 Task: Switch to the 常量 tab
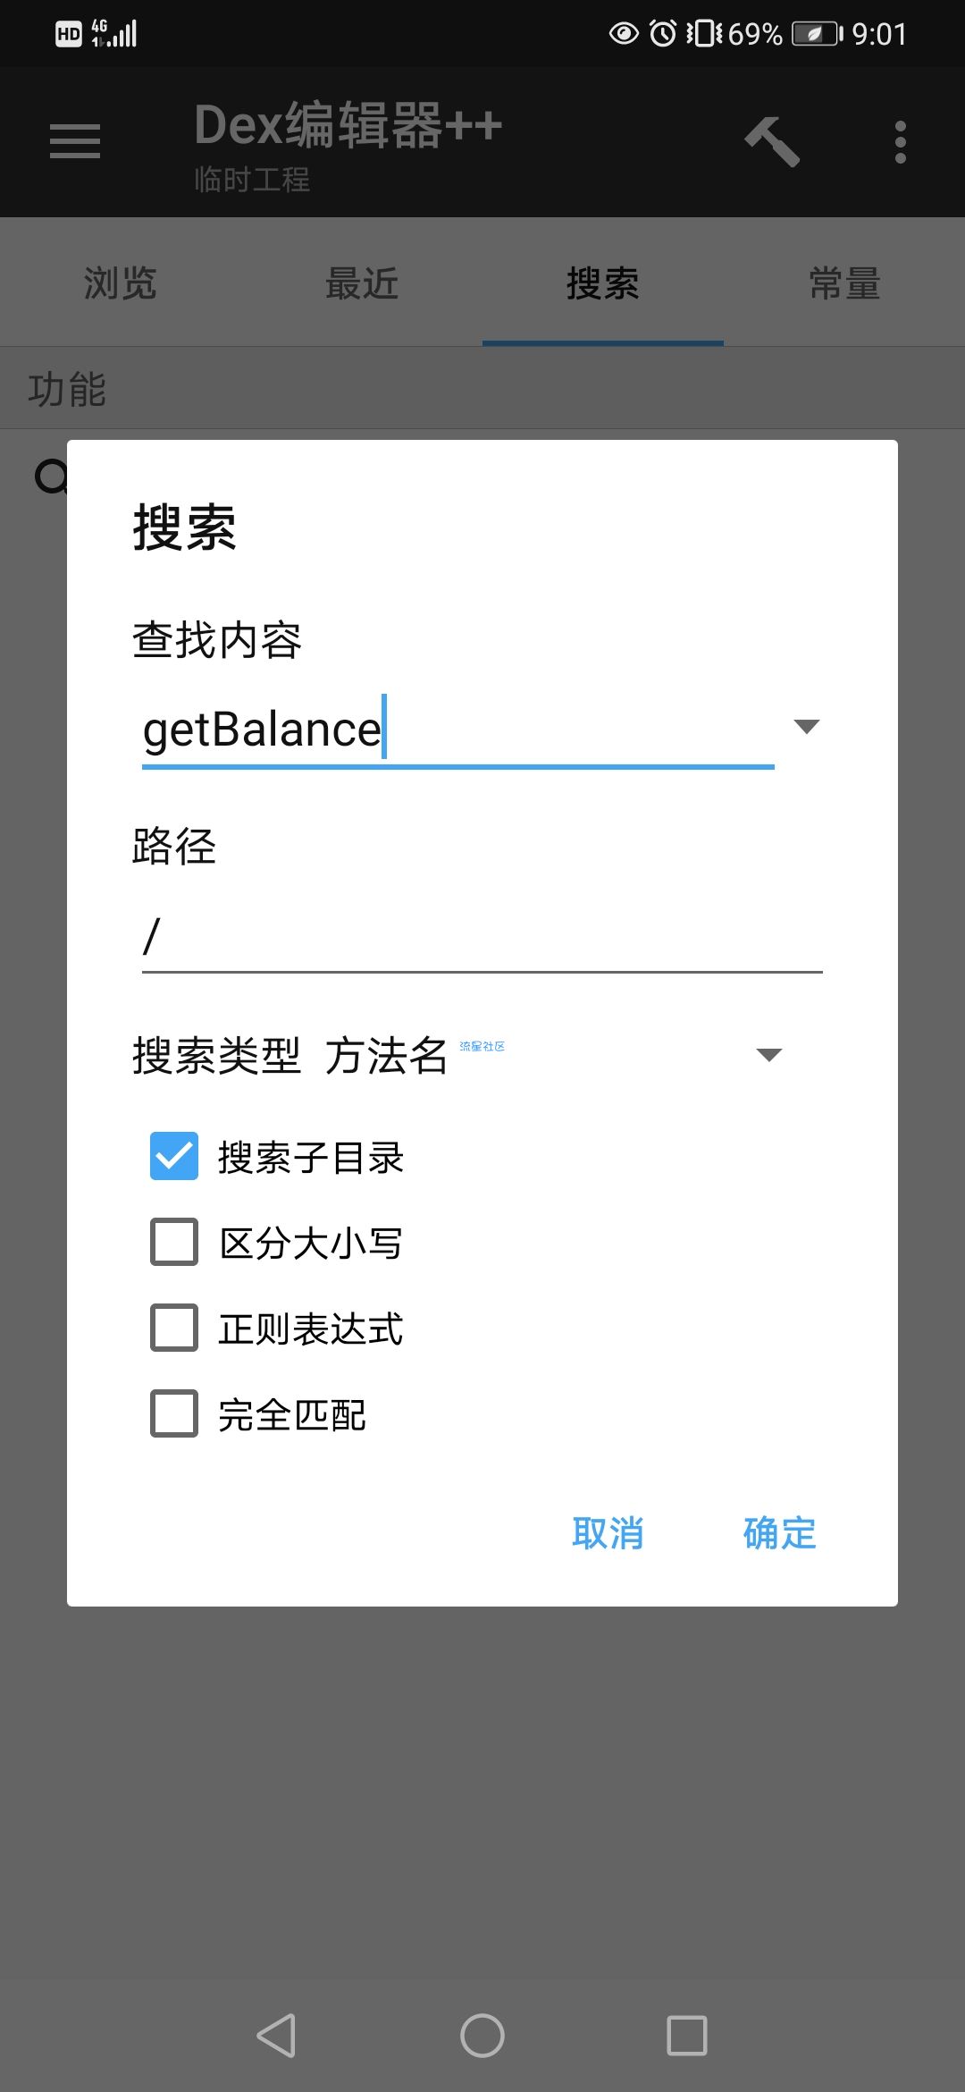click(x=844, y=283)
